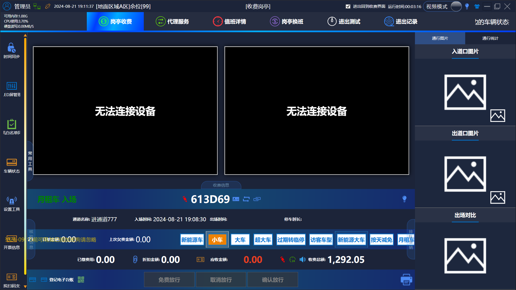Open the LED屏管理 panel
516x290 pixels.
pyautogui.click(x=12, y=89)
